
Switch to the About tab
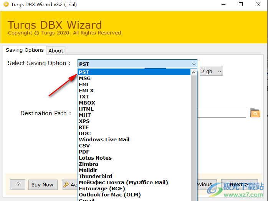click(x=56, y=51)
